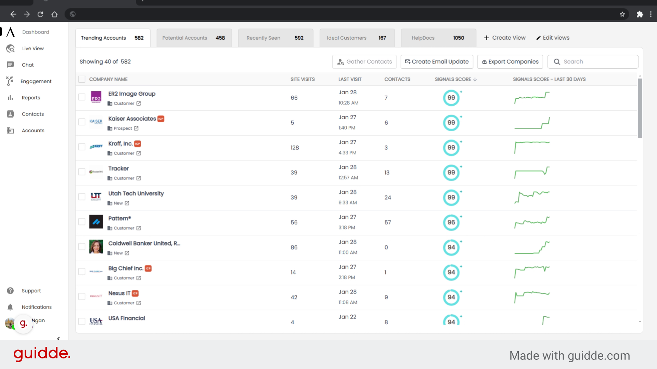Switch to Ideal Customers tab
Screen dimensions: 657x369
tap(357, 38)
